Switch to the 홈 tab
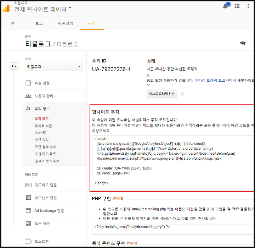Viewport: 255px width, 248px height. (x=13, y=23)
